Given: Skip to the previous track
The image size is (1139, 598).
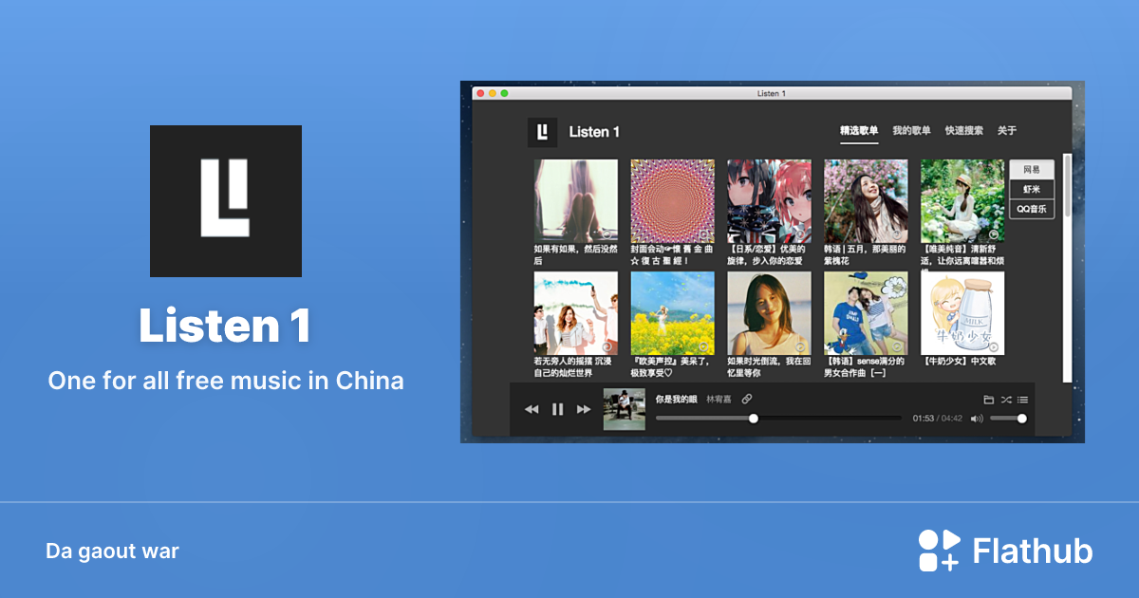Looking at the screenshot, I should click(532, 409).
